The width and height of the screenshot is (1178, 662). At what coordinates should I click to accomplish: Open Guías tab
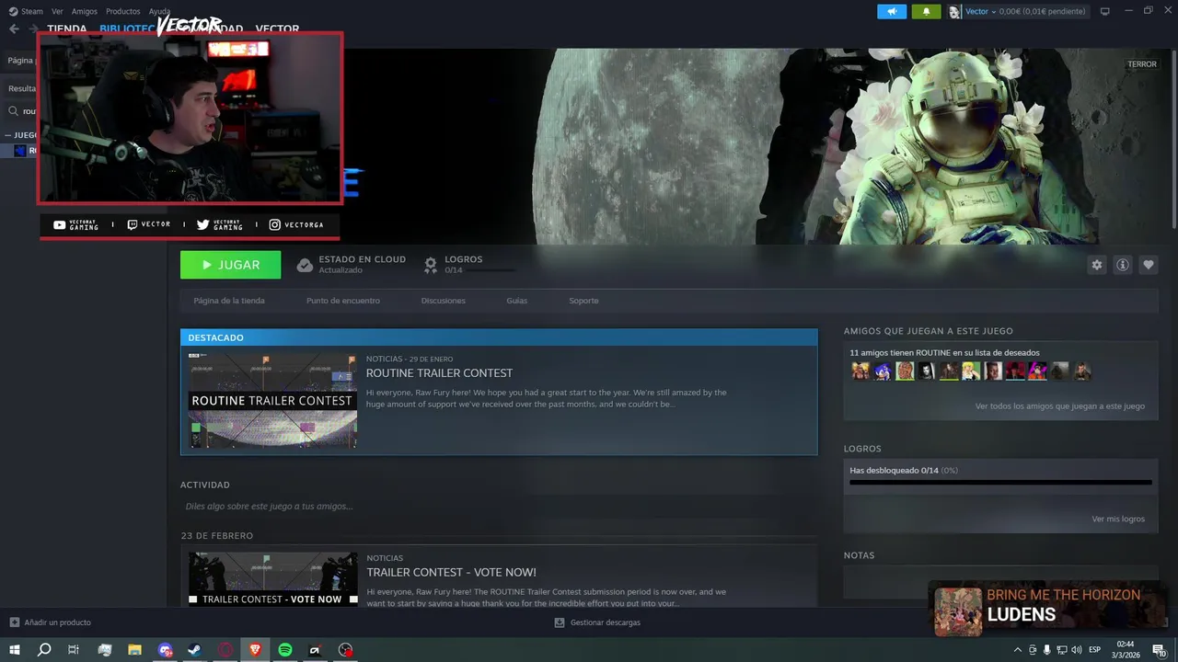(x=516, y=301)
